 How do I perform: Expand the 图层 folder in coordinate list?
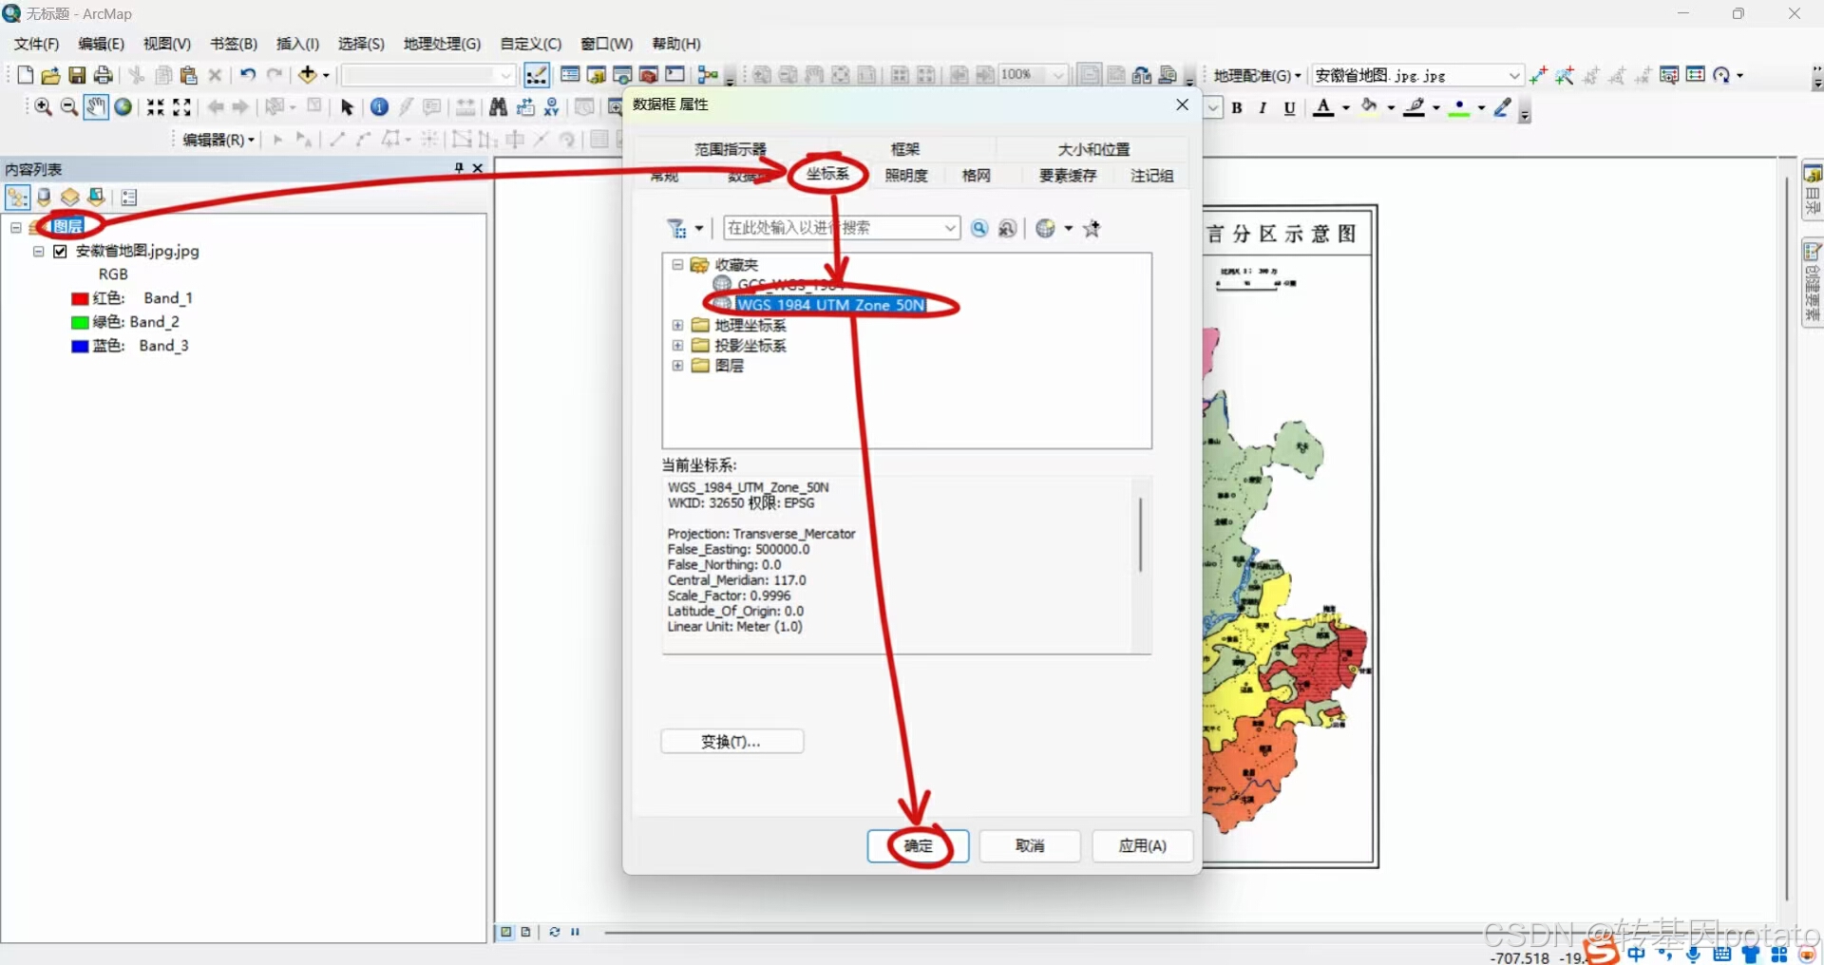click(x=677, y=366)
